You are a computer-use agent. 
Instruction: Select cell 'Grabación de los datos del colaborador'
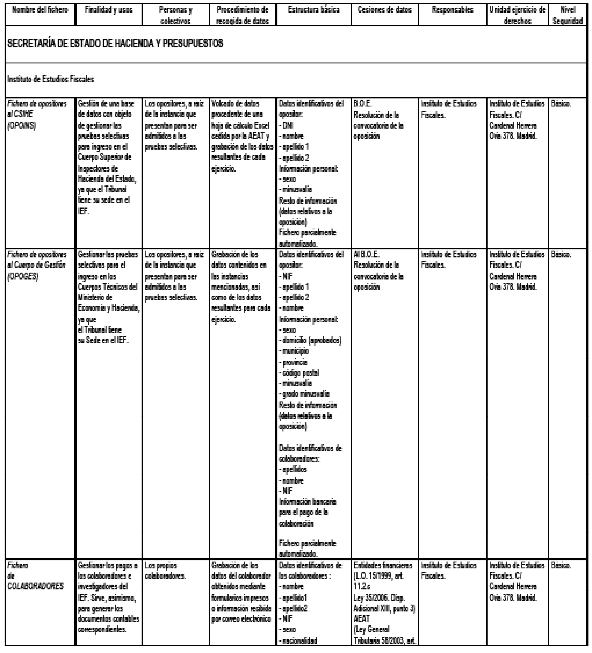click(x=243, y=603)
